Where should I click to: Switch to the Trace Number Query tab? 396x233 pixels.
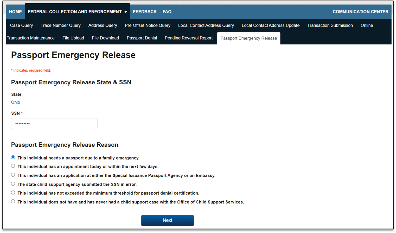click(x=61, y=25)
